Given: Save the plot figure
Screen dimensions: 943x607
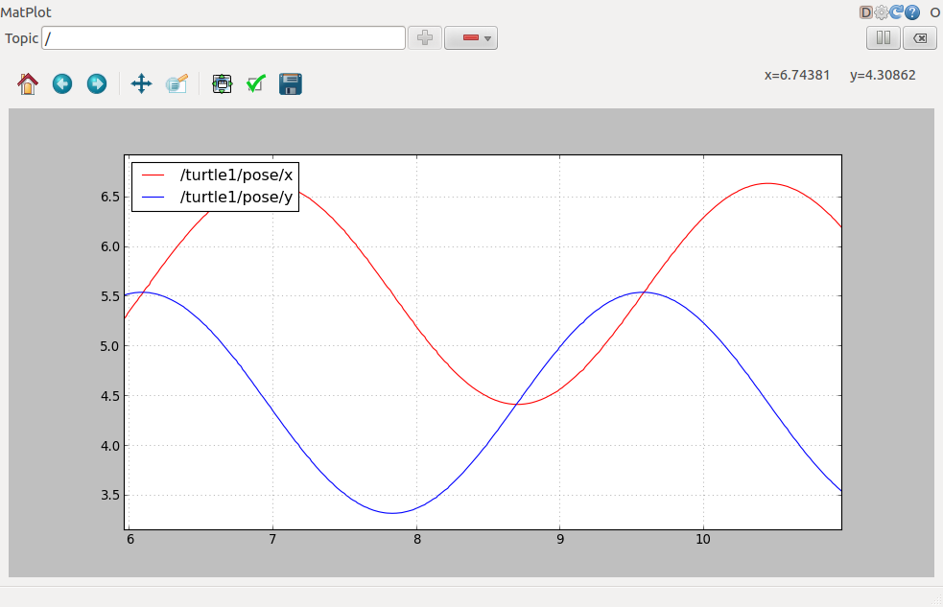Looking at the screenshot, I should 291,84.
